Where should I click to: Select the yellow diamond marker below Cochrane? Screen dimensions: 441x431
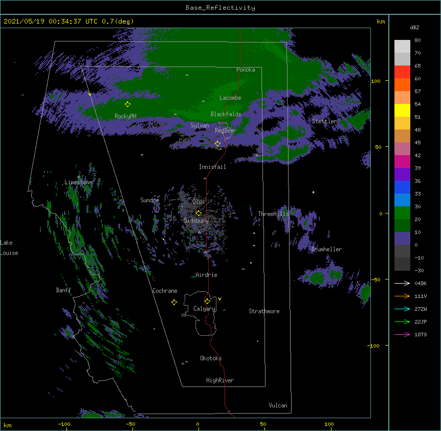[174, 303]
